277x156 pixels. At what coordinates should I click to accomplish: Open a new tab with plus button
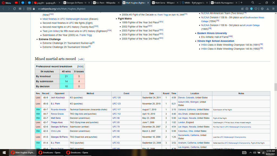tap(242, 3)
